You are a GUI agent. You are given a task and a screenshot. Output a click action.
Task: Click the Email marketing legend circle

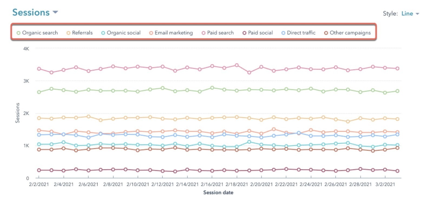point(151,33)
